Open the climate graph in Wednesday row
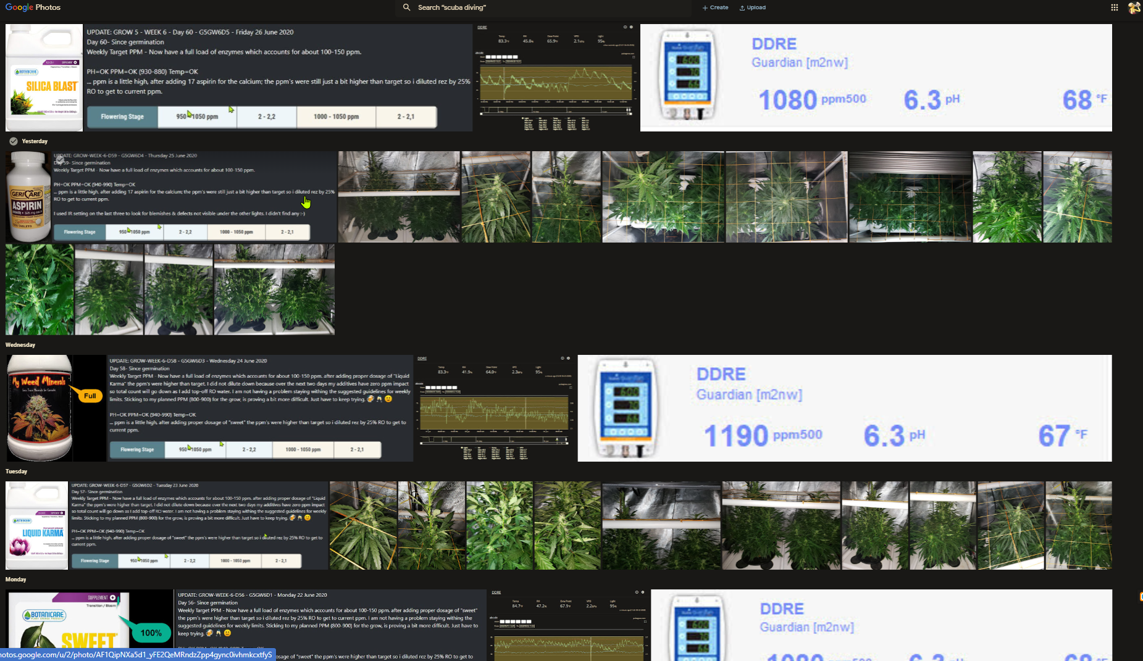 tap(495, 408)
